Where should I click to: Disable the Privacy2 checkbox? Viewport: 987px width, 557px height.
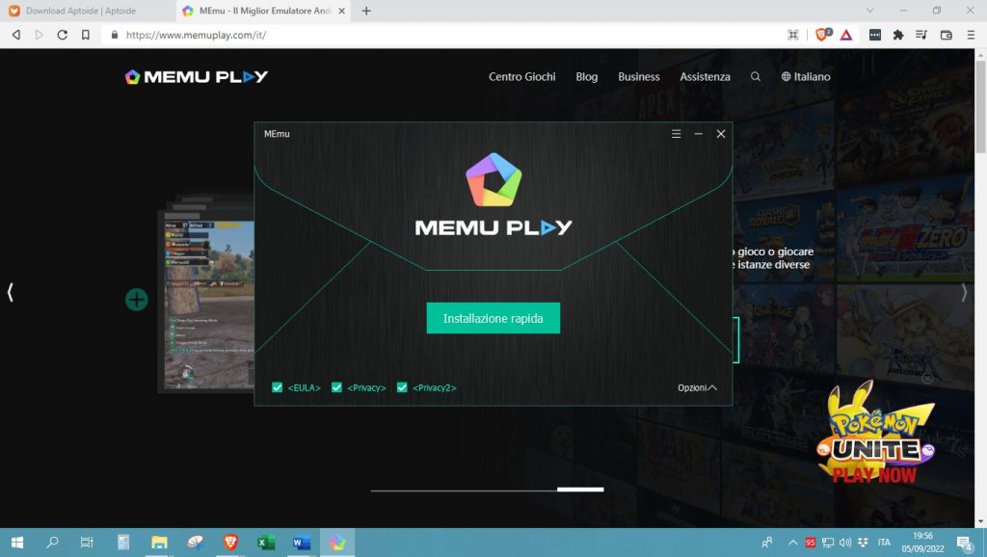[402, 387]
